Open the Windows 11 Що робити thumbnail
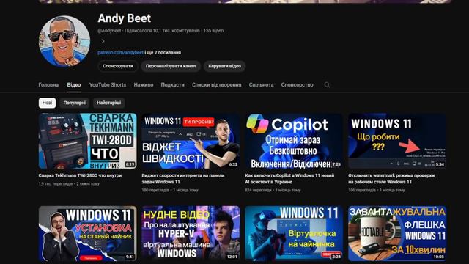Image resolution: width=469 pixels, height=264 pixels. [397, 141]
